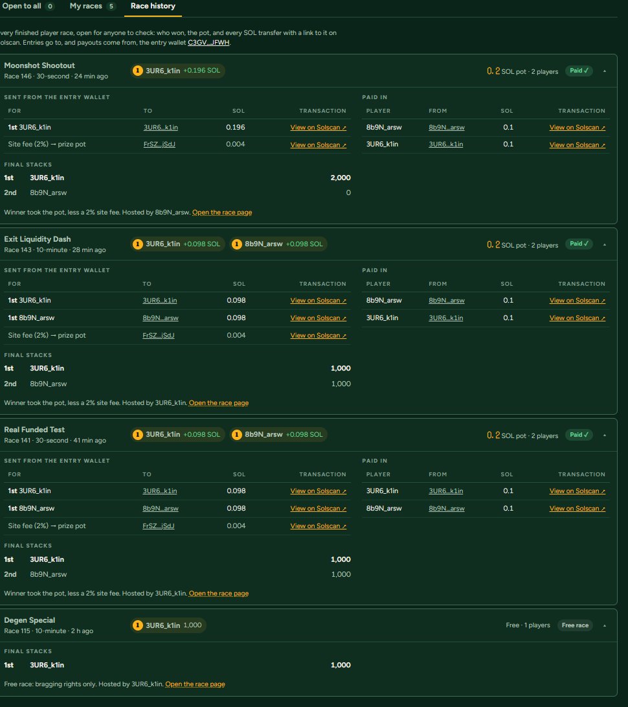Screen dimensions: 628x707
Task: Click the Free race badge on Degen Special
Action: point(575,625)
